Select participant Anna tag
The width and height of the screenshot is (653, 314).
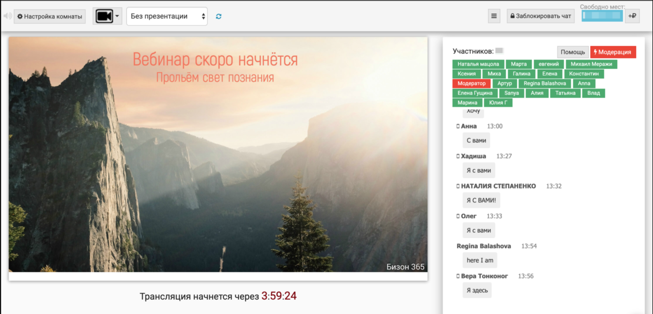click(x=584, y=83)
